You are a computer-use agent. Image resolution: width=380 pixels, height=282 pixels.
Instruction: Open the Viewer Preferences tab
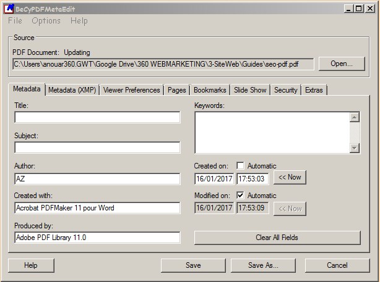(x=132, y=90)
